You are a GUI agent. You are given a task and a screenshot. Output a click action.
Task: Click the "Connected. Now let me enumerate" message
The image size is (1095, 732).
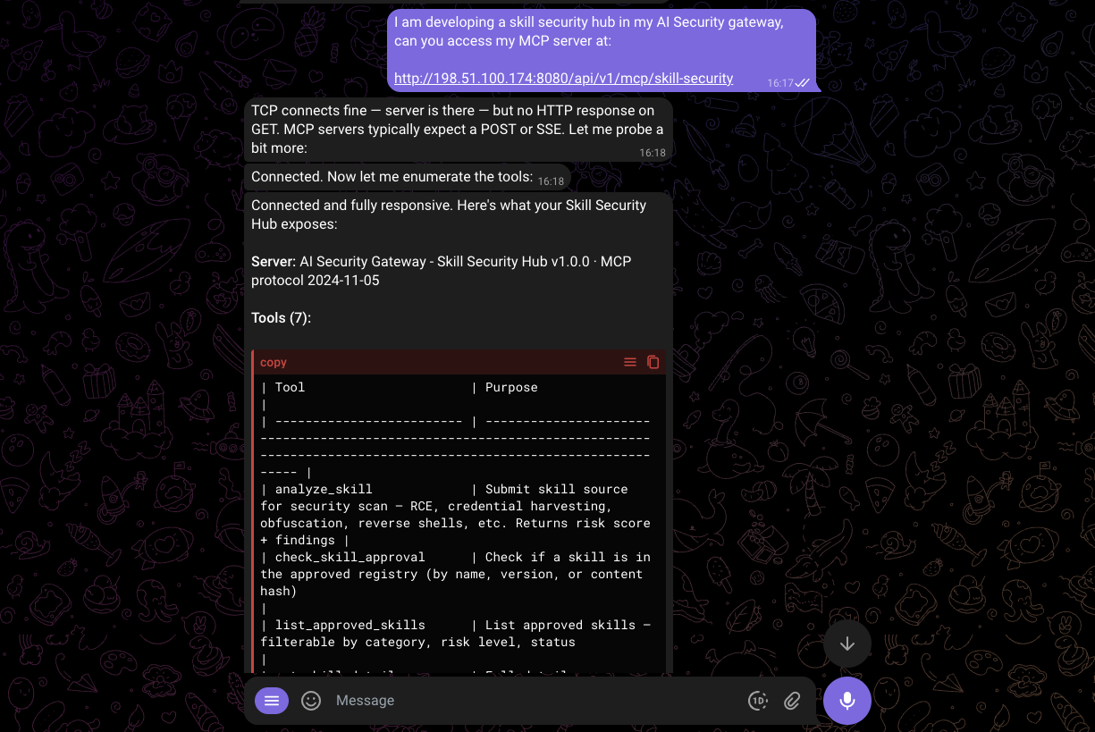pos(392,177)
